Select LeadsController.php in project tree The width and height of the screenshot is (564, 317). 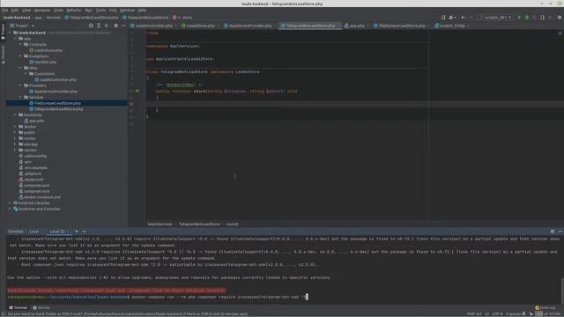(55, 79)
